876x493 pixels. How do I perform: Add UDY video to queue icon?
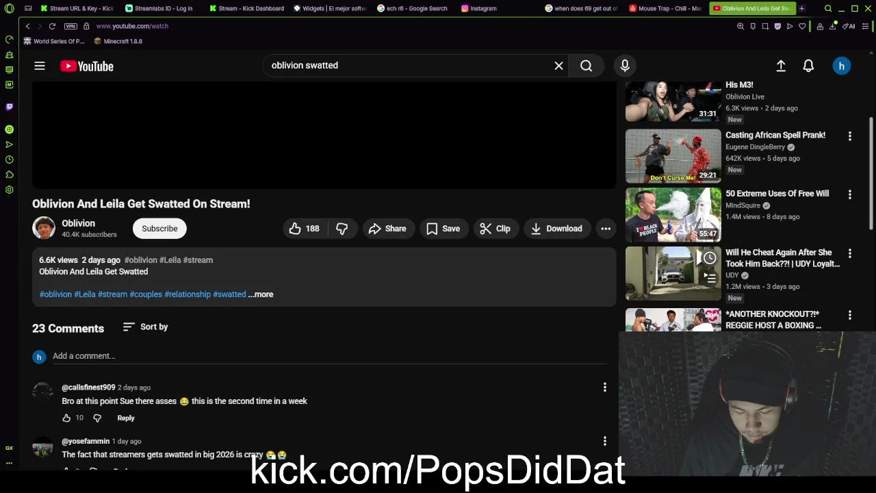pyautogui.click(x=710, y=278)
